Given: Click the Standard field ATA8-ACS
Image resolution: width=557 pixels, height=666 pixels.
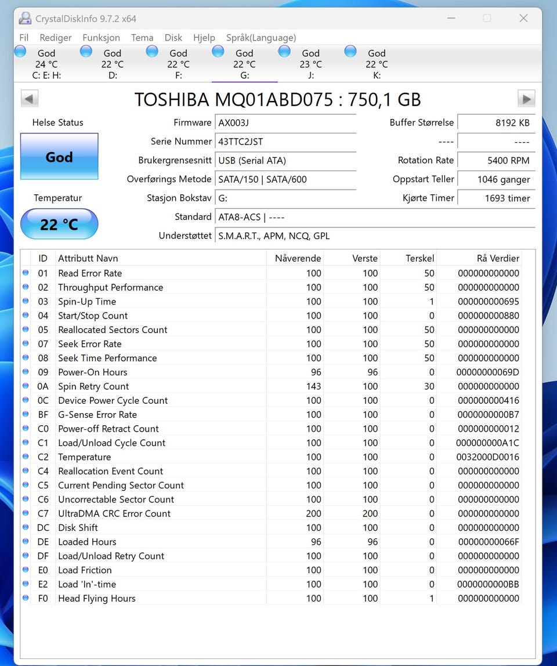Looking at the screenshot, I should [x=375, y=217].
